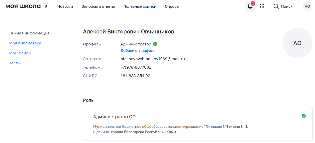
Task: Click the green checkmark beside Администратор profile
Action: tap(155, 44)
